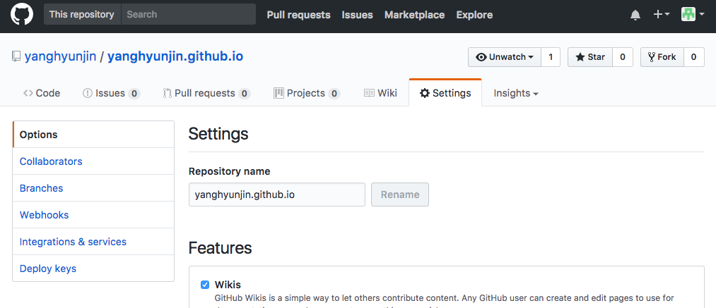Star the repository
Screen dimensions: 716x308
click(590, 57)
